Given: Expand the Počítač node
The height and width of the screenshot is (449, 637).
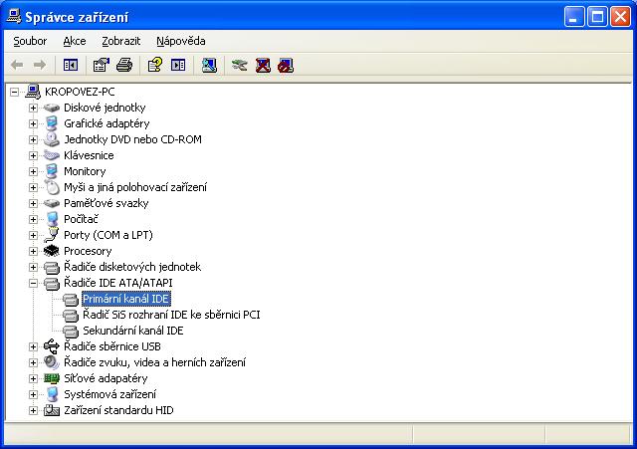Looking at the screenshot, I should [x=33, y=219].
